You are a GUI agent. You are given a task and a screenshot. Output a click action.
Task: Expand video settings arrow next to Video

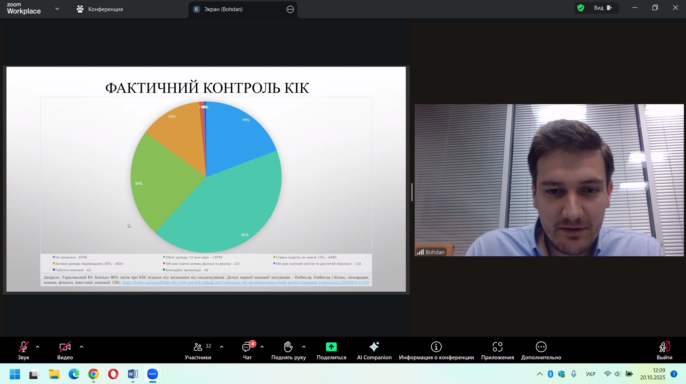click(x=82, y=347)
